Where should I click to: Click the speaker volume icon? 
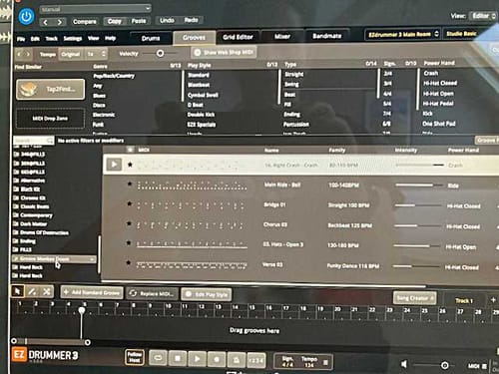click(x=404, y=364)
